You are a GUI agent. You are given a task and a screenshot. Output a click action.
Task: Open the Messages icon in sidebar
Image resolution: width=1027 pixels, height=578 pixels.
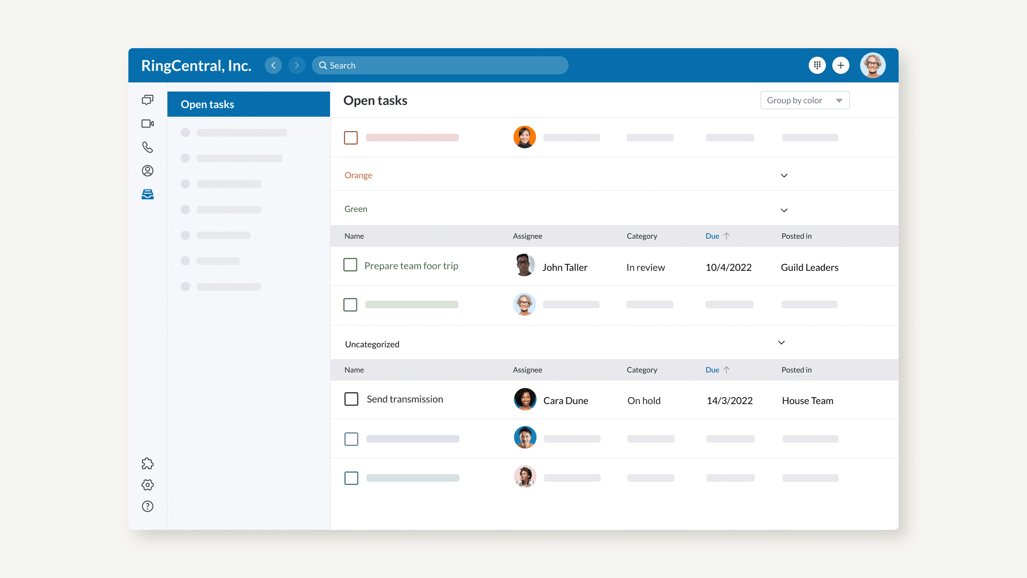click(148, 100)
